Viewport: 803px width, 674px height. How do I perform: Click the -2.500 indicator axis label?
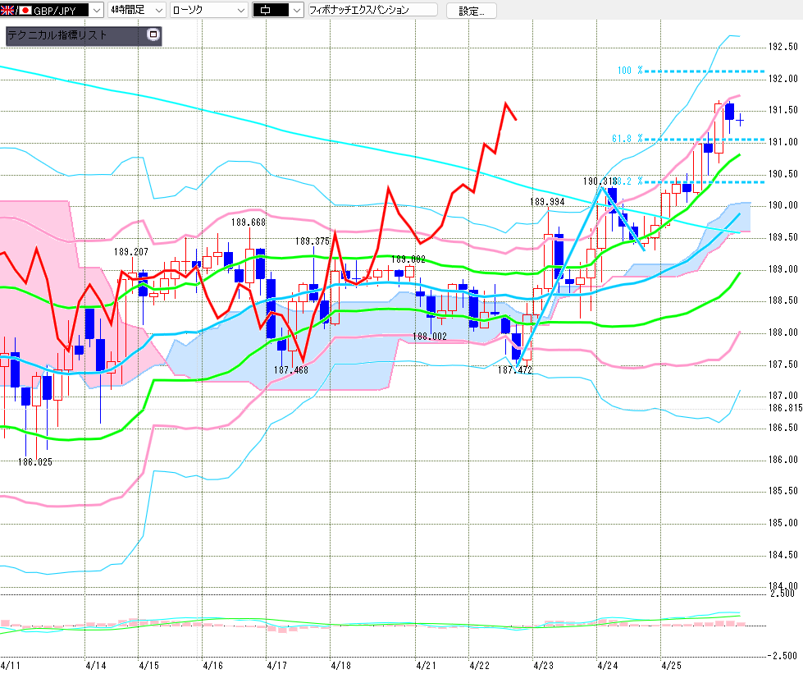[783, 656]
